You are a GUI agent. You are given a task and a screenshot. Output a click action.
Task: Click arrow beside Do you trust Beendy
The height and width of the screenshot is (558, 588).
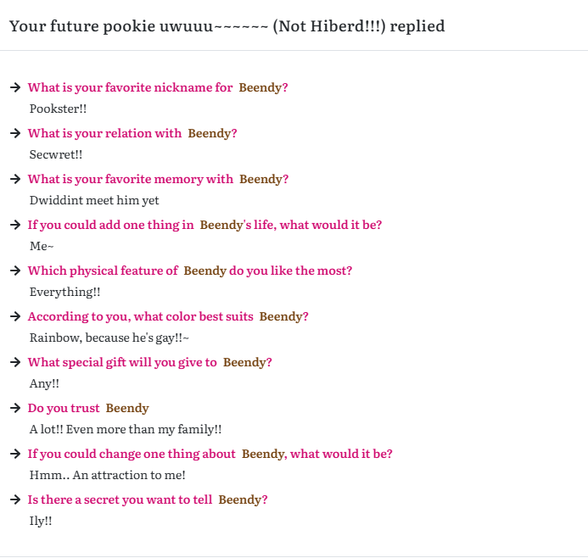coord(15,408)
